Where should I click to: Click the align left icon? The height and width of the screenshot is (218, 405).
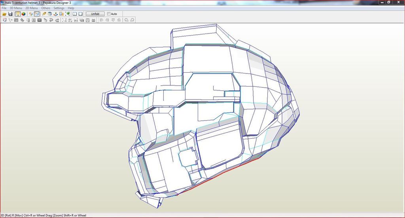coord(101,20)
